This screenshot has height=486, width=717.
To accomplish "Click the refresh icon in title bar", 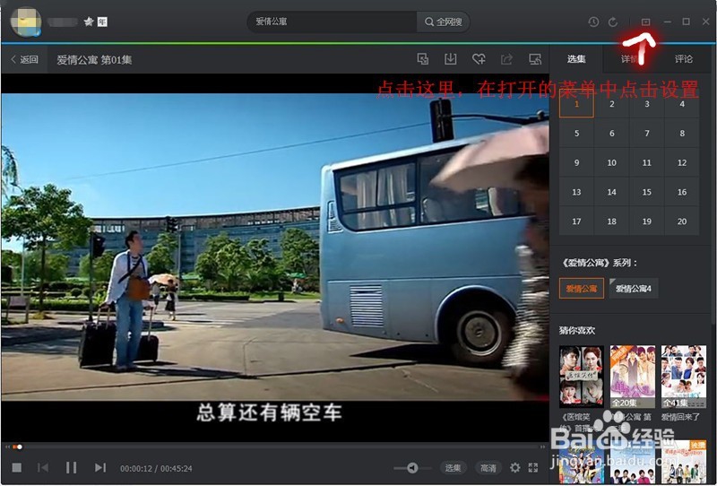I will pos(613,22).
